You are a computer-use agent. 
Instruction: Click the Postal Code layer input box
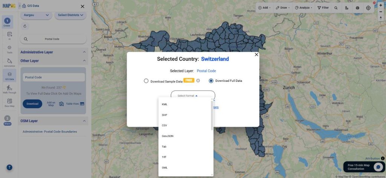54,77
